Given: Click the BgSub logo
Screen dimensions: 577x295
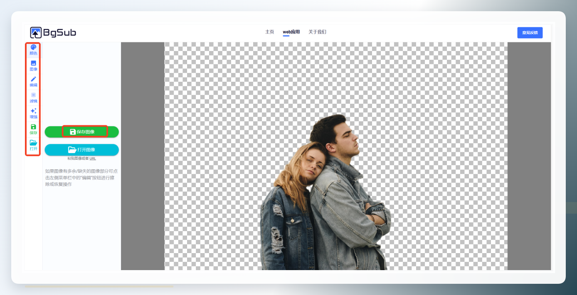Looking at the screenshot, I should 53,33.
